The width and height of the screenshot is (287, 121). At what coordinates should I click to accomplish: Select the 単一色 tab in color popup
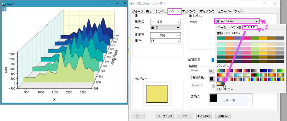[x=222, y=28]
